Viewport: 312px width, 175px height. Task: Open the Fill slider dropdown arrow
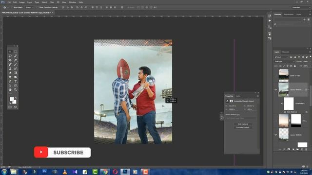[x=310, y=66]
